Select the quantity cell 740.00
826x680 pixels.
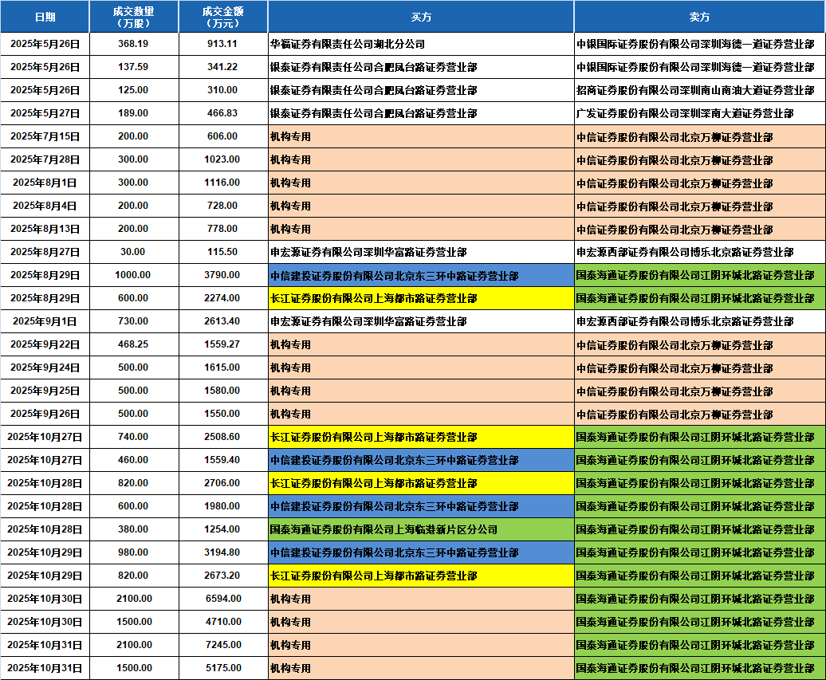[134, 437]
